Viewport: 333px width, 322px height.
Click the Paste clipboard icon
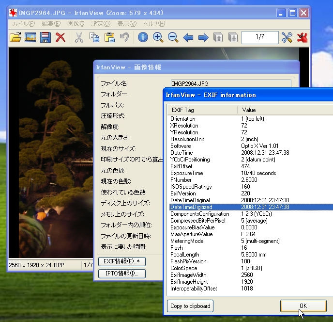pos(109,37)
